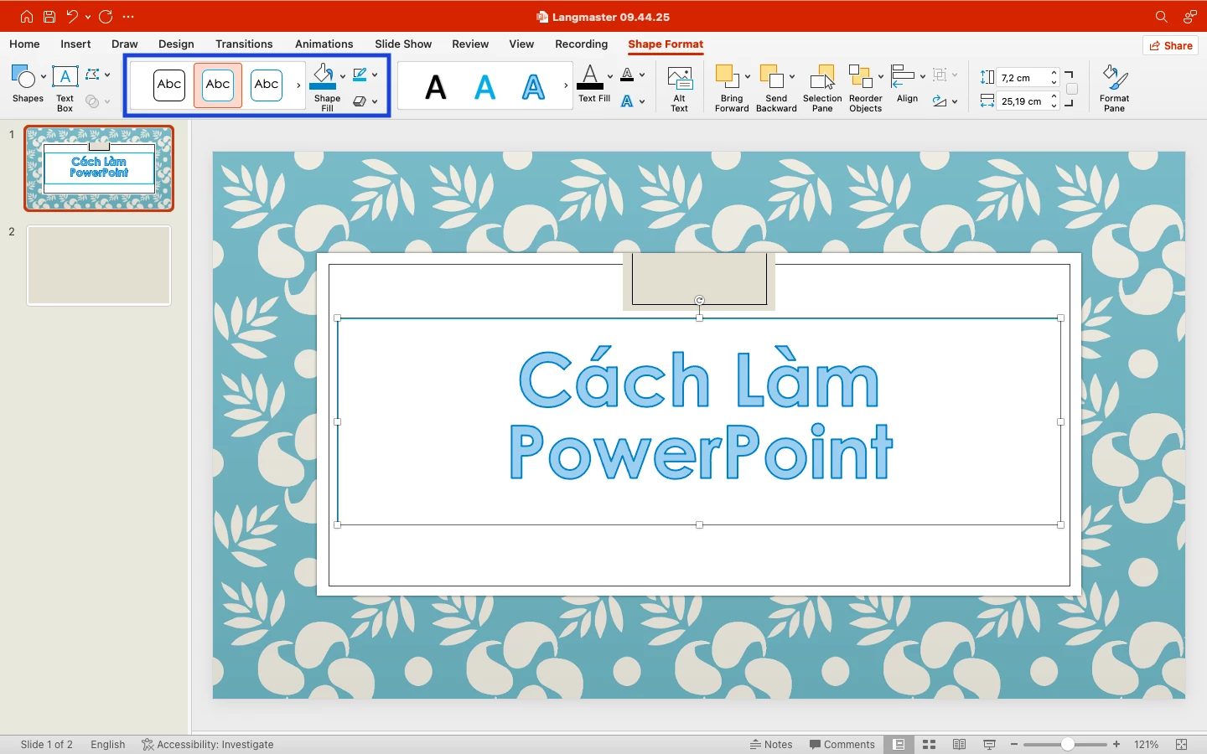Select slide 2 thumbnail

99,266
